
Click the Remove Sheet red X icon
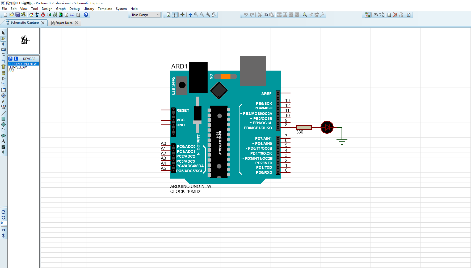coord(395,15)
